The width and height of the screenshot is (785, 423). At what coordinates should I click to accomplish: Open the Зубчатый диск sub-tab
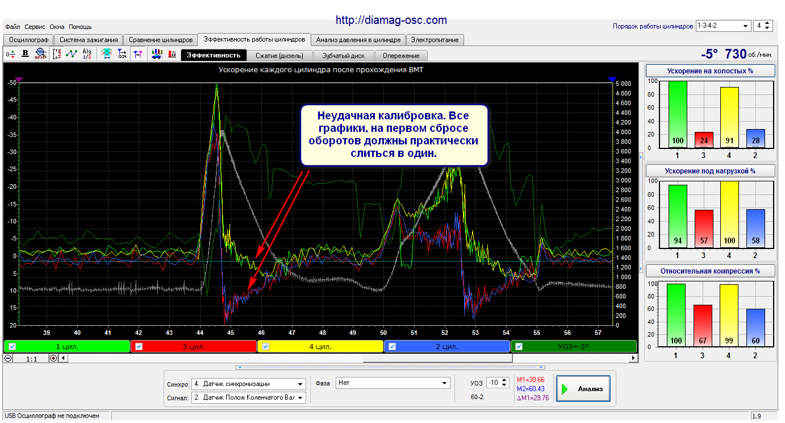(344, 56)
